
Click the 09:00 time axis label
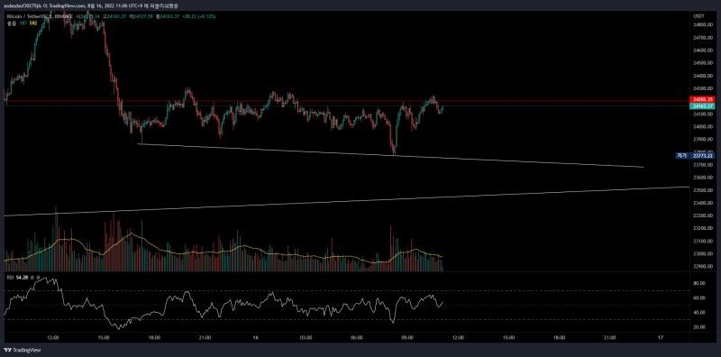click(407, 337)
